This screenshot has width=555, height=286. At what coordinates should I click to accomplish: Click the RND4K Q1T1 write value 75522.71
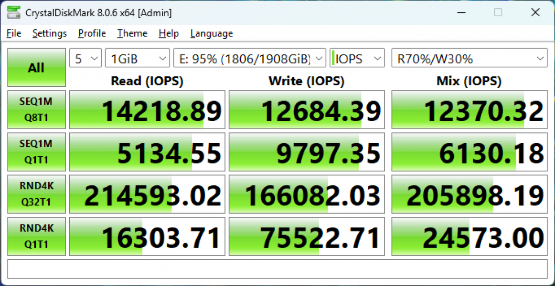(x=307, y=236)
